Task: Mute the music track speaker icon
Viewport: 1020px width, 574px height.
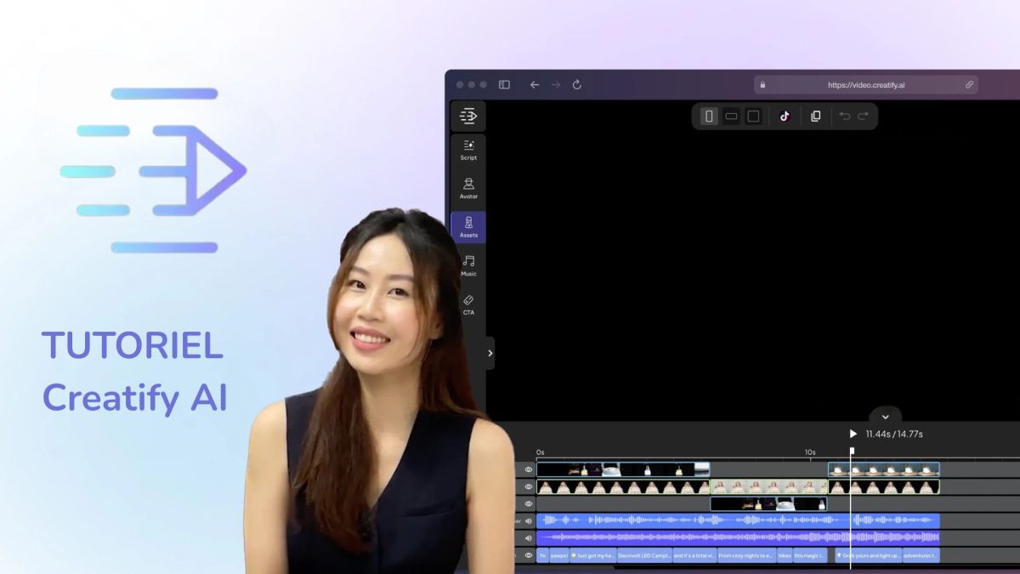Action: tap(528, 538)
